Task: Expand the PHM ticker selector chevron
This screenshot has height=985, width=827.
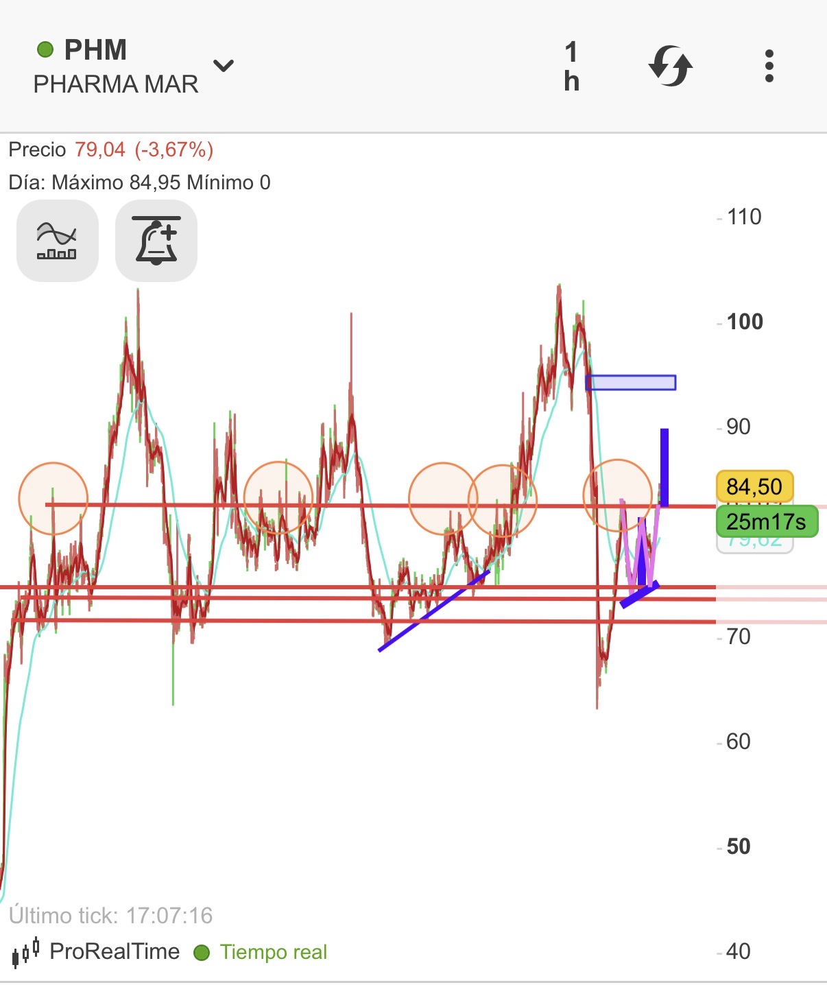Action: pyautogui.click(x=224, y=66)
